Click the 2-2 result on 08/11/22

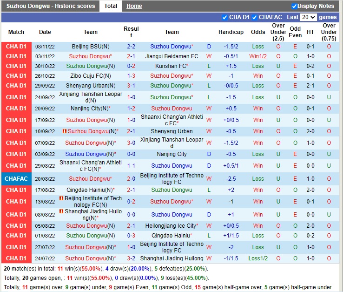pyautogui.click(x=131, y=47)
